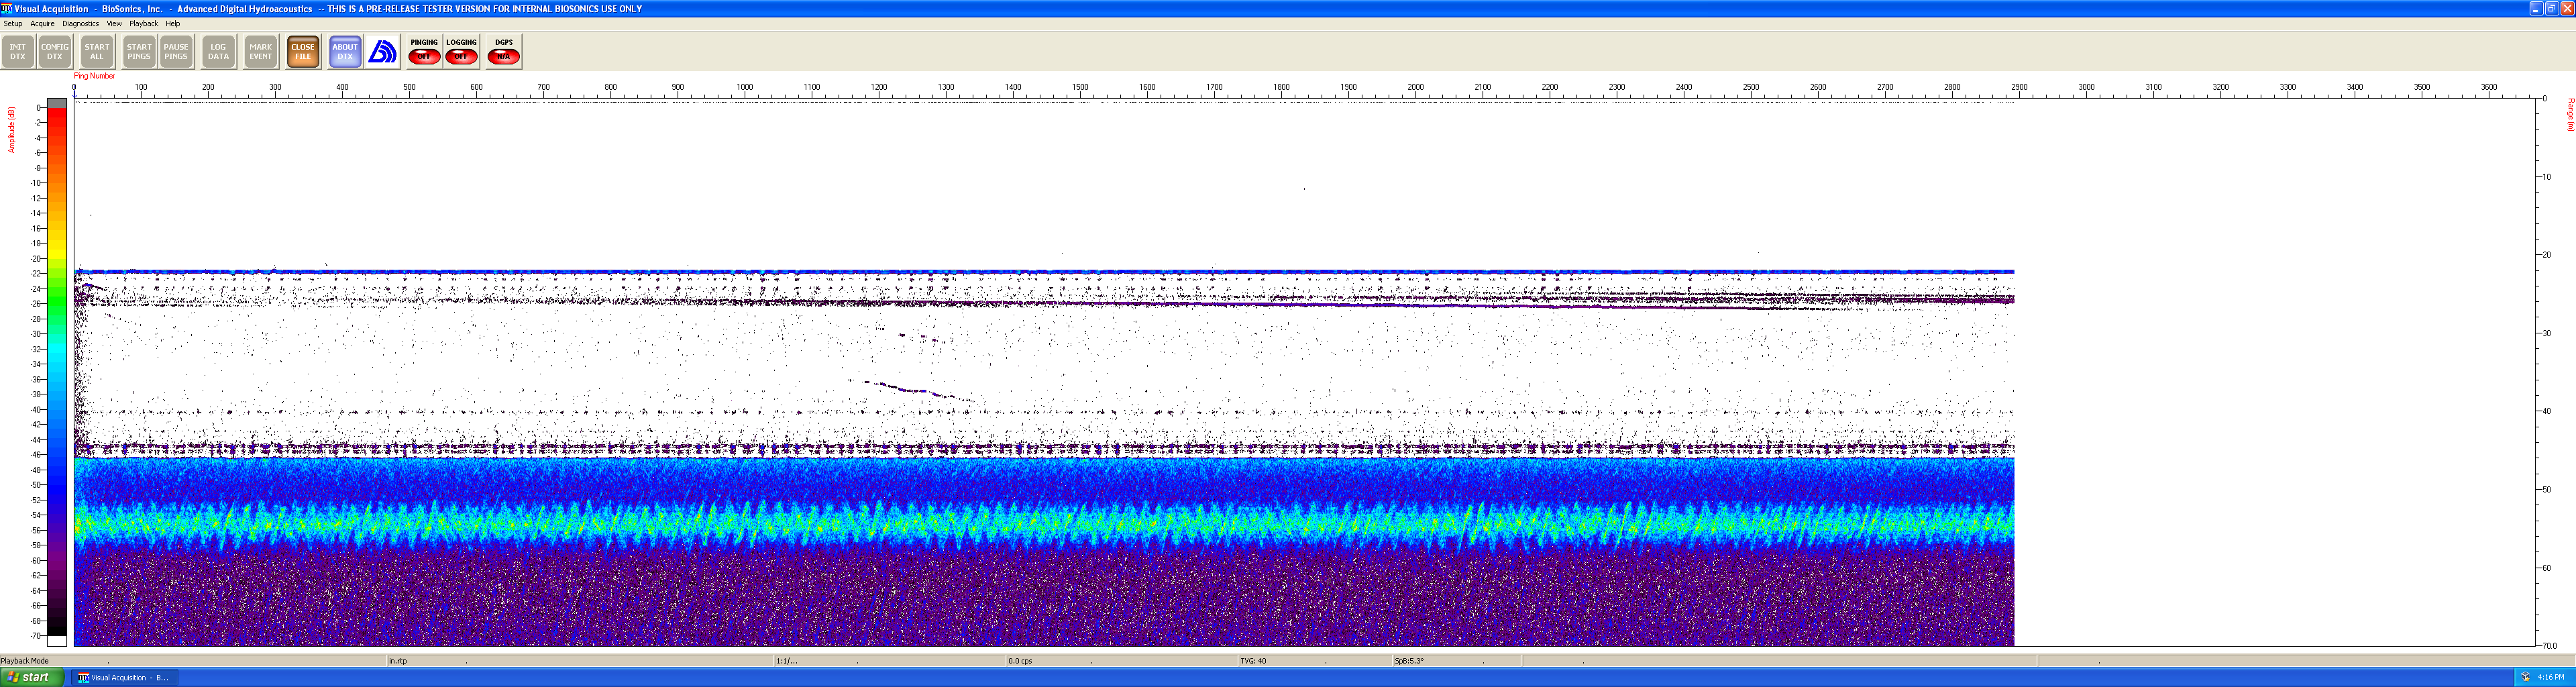Click the in.rtp filename in status bar
The image size is (2576, 687).
pyautogui.click(x=398, y=661)
